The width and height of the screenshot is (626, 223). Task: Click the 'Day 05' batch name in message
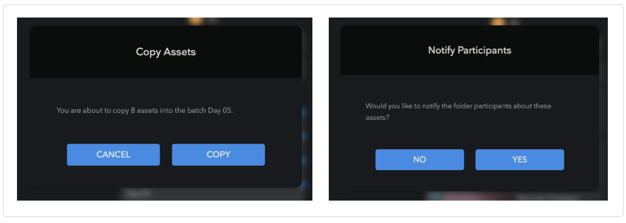pyautogui.click(x=219, y=110)
